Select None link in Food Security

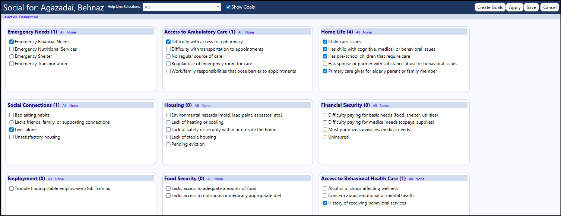(219, 179)
